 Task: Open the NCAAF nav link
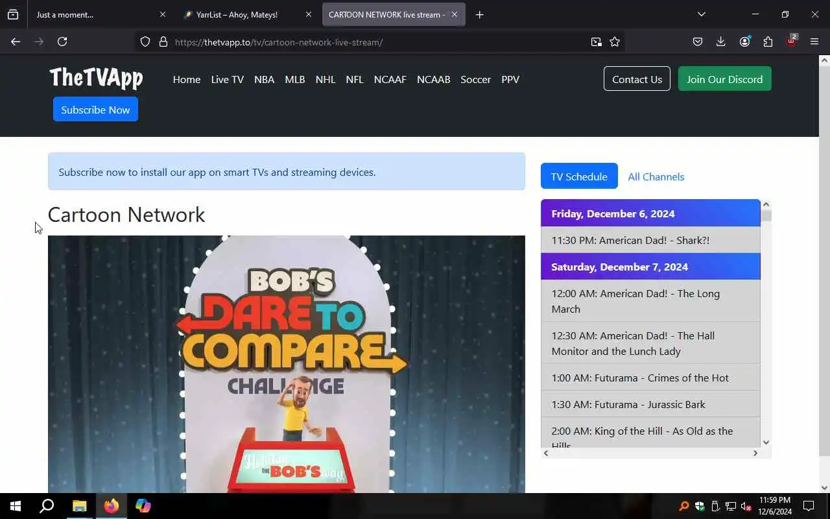click(x=390, y=79)
